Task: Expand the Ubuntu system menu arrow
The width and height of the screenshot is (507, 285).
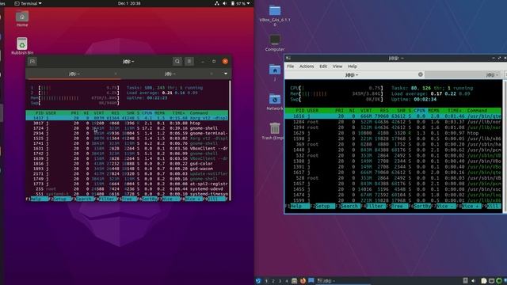Action: coord(248,3)
